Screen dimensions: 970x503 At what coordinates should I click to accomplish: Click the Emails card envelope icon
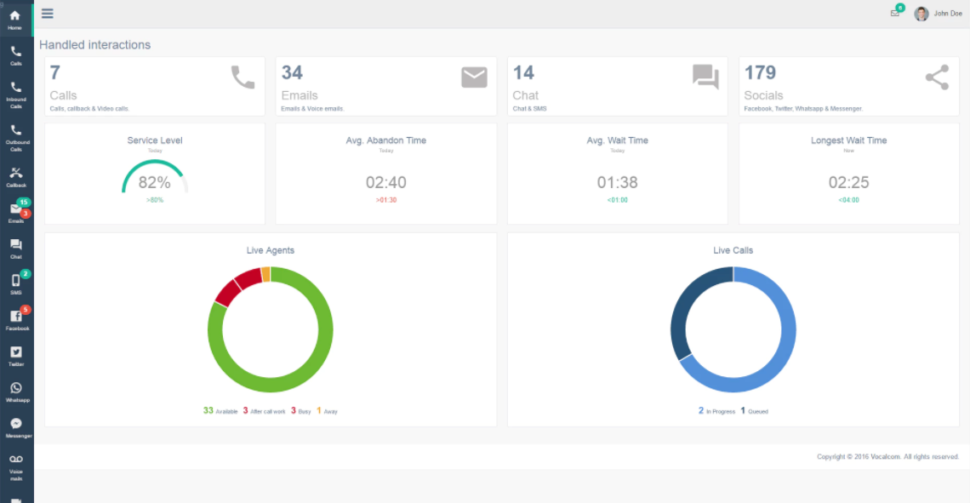click(x=474, y=77)
